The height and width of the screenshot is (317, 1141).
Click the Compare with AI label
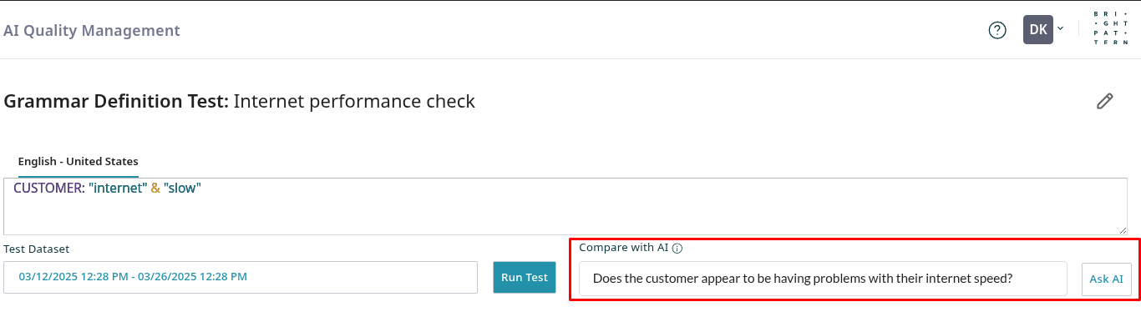624,248
